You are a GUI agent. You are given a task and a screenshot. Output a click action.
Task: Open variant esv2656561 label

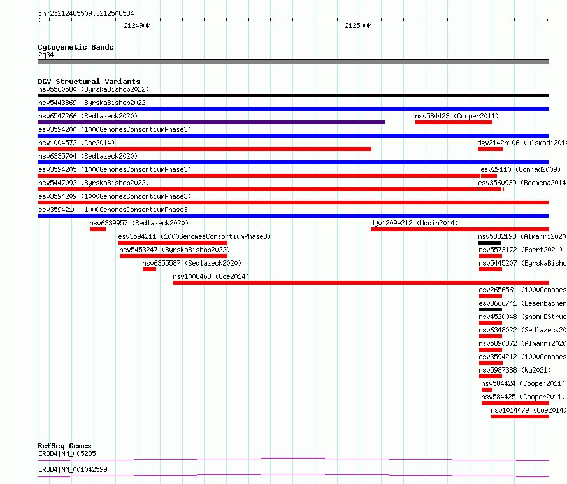[x=522, y=290]
